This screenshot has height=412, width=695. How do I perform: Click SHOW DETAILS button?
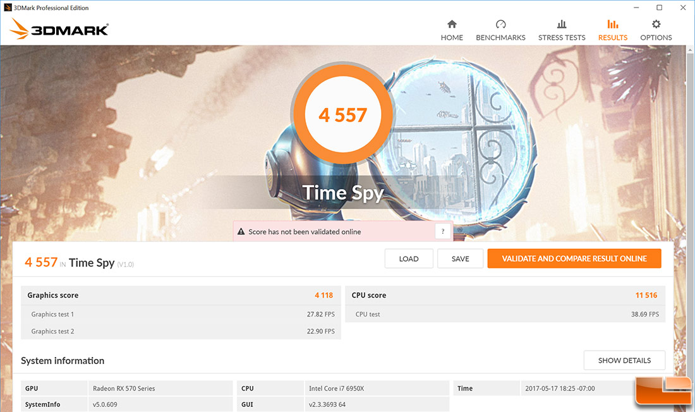click(x=624, y=360)
